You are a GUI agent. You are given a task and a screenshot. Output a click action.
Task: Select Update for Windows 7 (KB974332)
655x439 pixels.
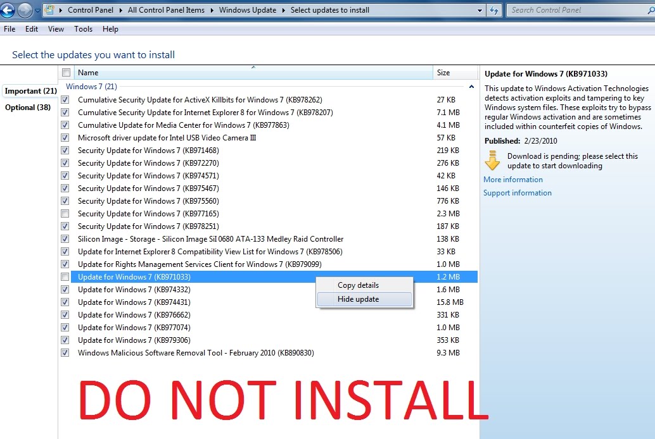click(x=134, y=290)
